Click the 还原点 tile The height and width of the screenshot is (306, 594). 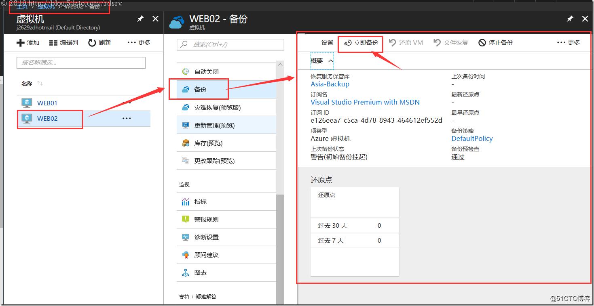point(355,232)
